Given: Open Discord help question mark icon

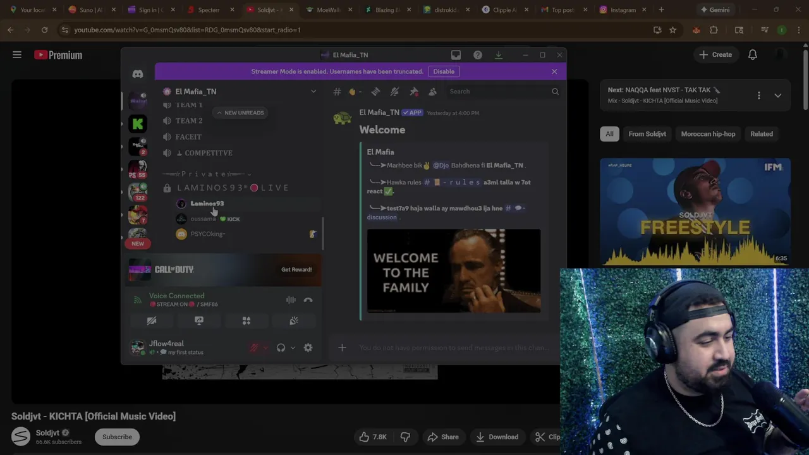Looking at the screenshot, I should pos(478,55).
